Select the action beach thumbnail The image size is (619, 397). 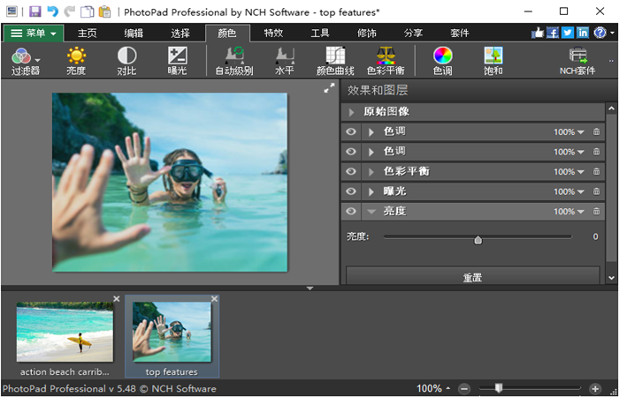coord(65,332)
